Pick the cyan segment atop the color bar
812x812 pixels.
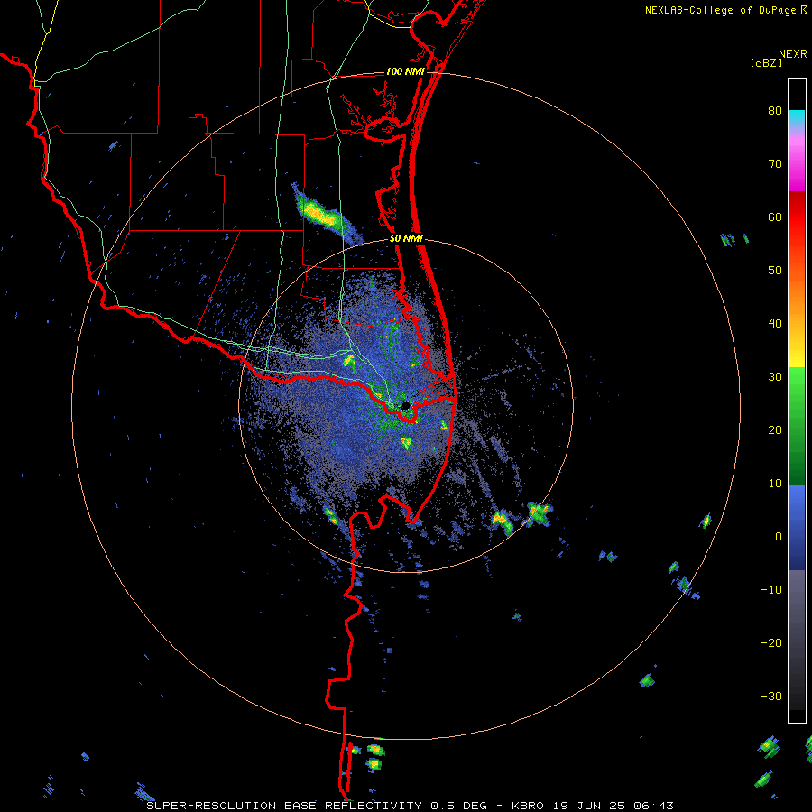(797, 119)
